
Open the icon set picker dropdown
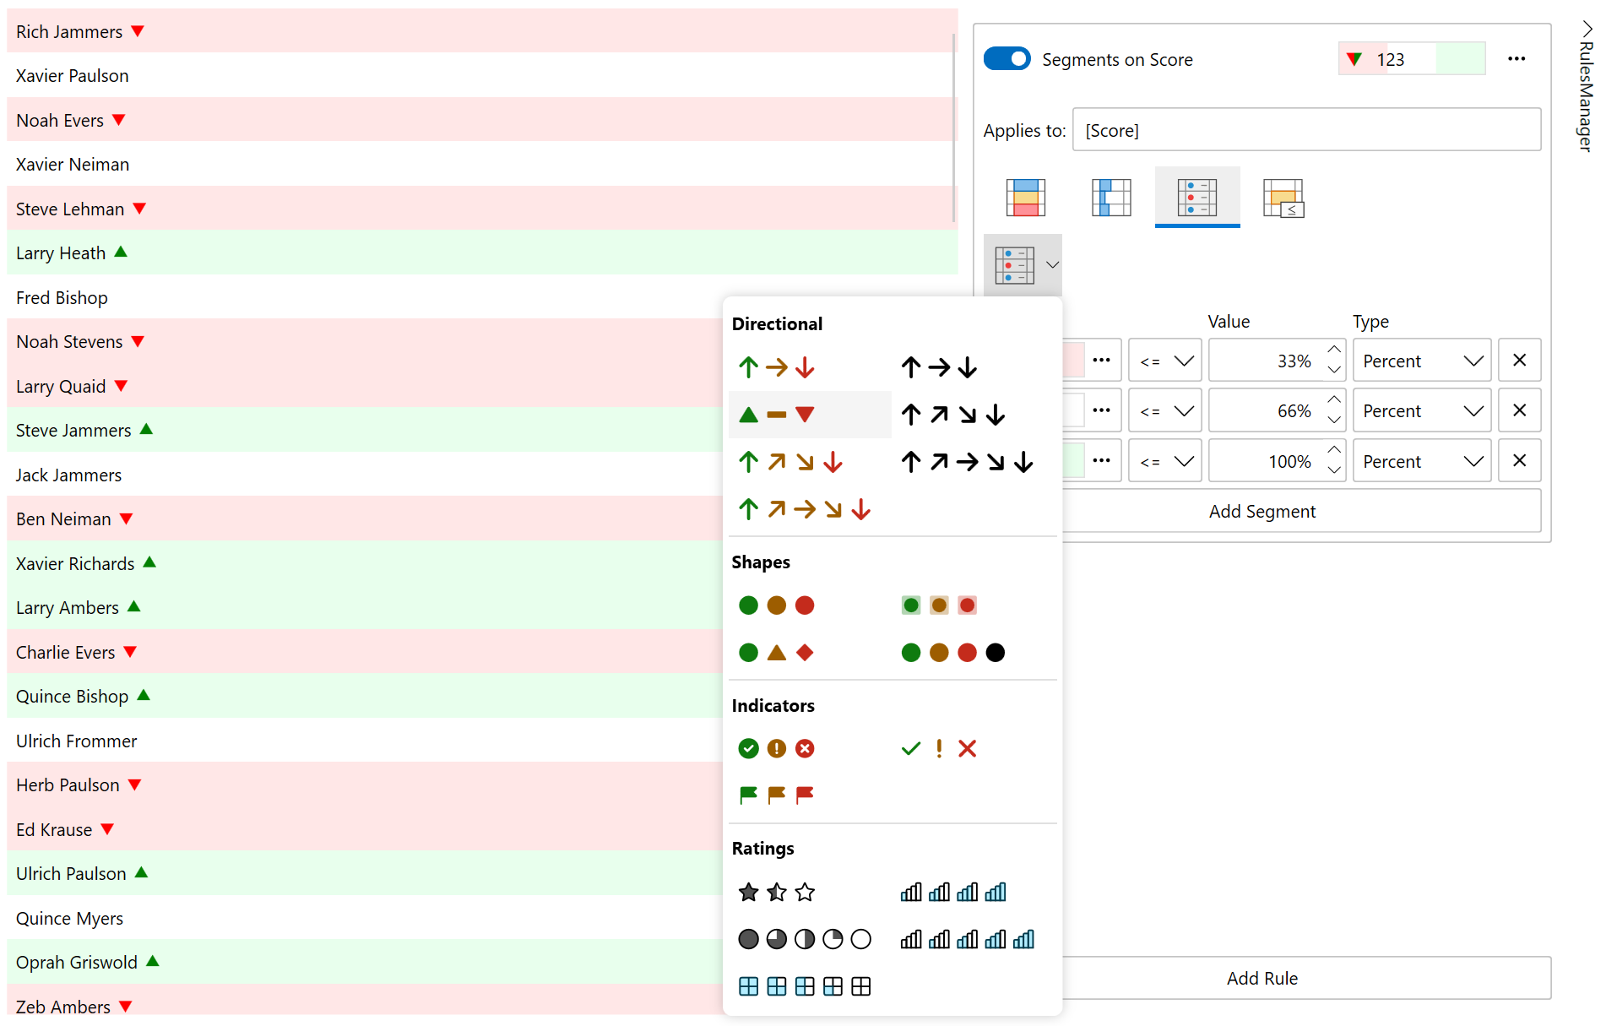(1023, 265)
